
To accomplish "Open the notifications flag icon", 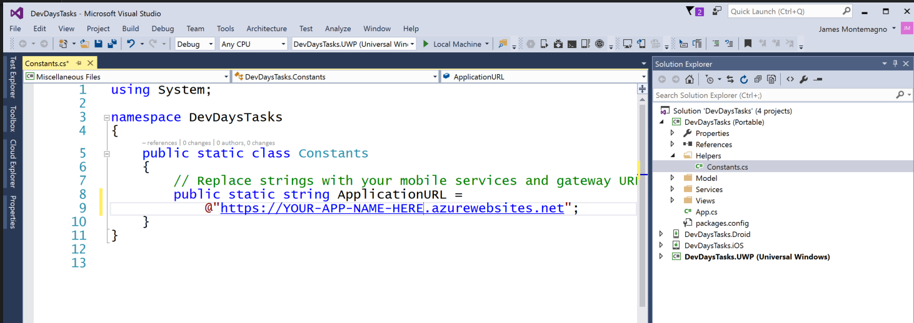I will [x=690, y=11].
